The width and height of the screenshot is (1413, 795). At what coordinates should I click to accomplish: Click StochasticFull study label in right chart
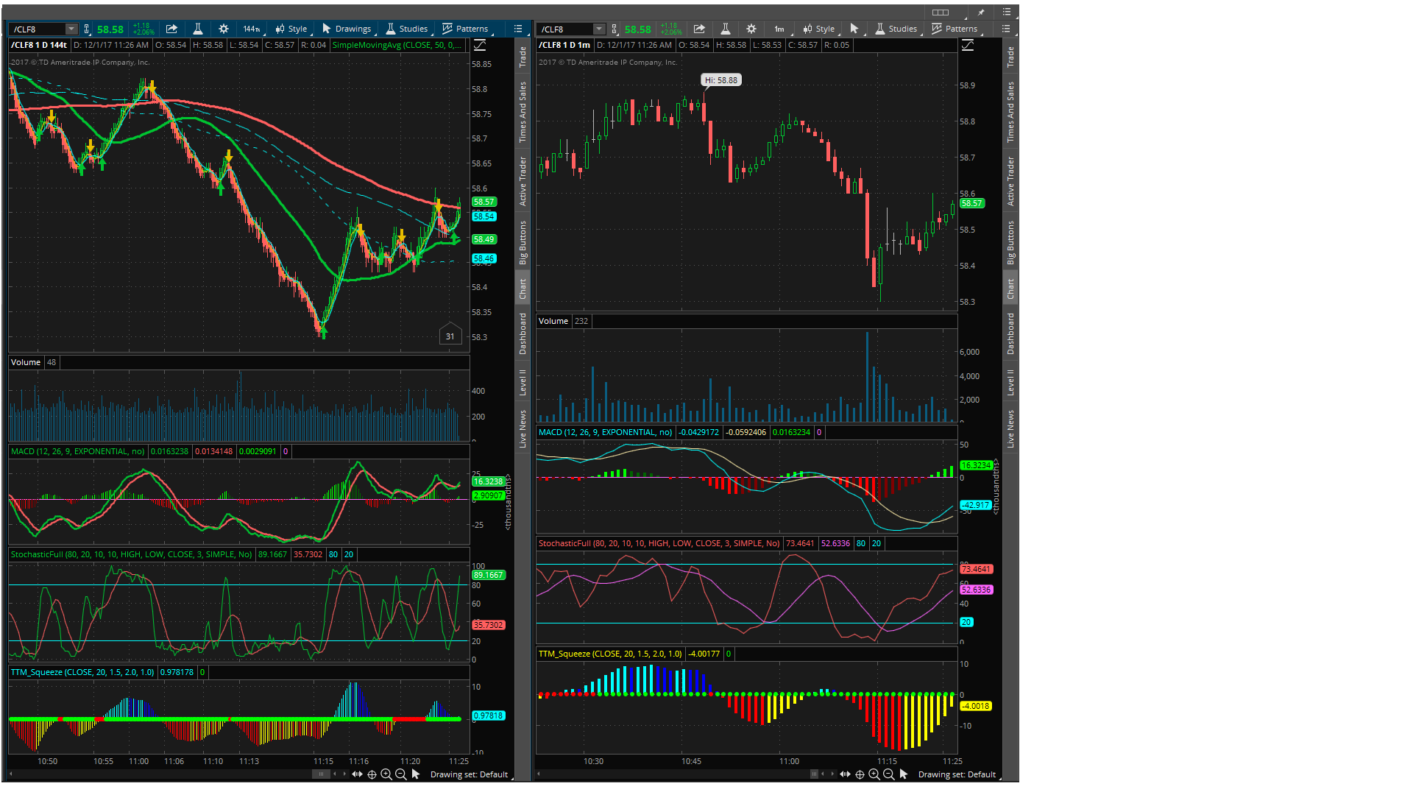(x=659, y=543)
